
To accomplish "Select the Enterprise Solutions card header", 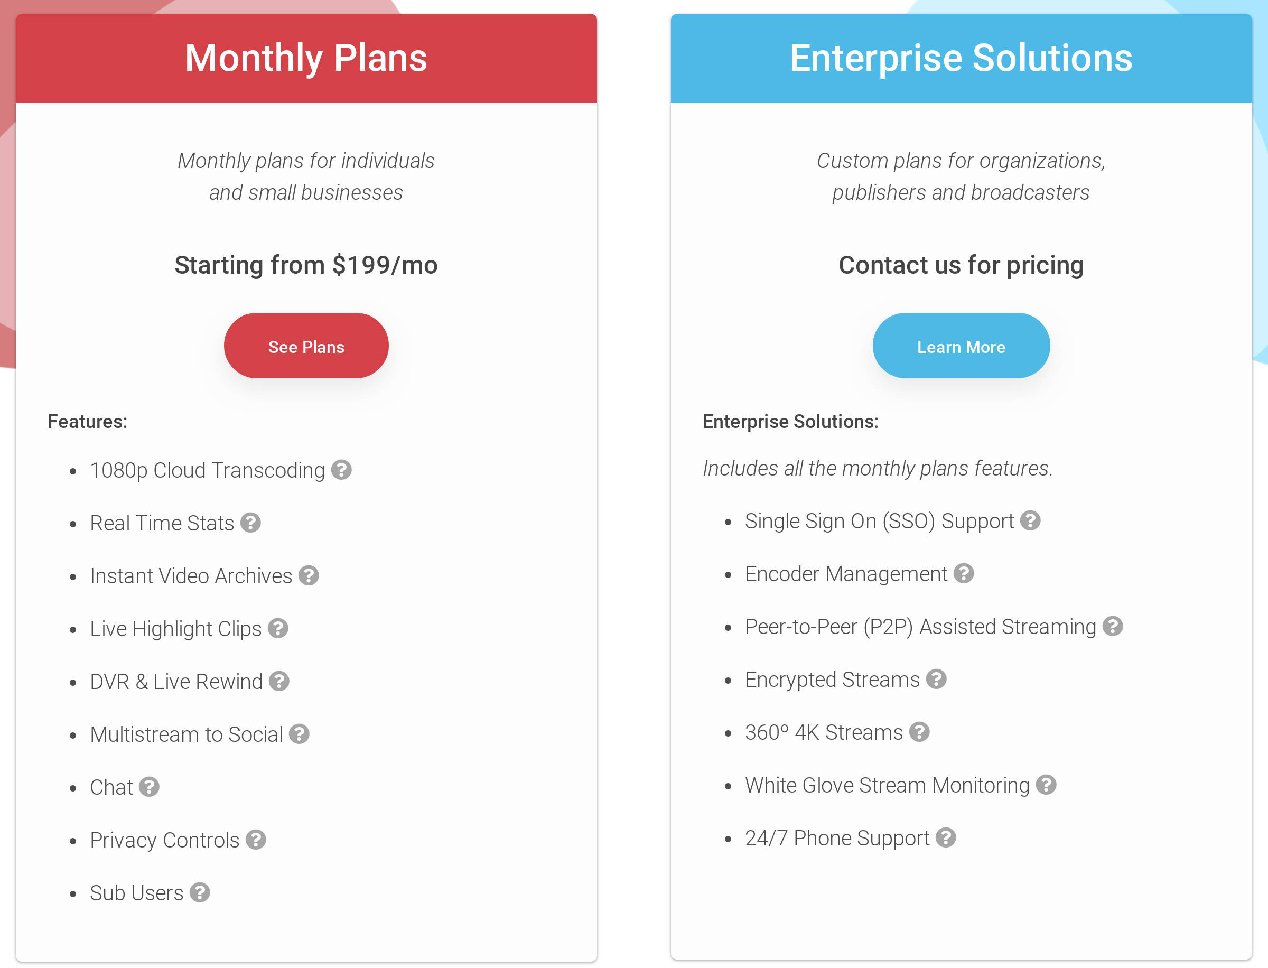I will [x=961, y=58].
